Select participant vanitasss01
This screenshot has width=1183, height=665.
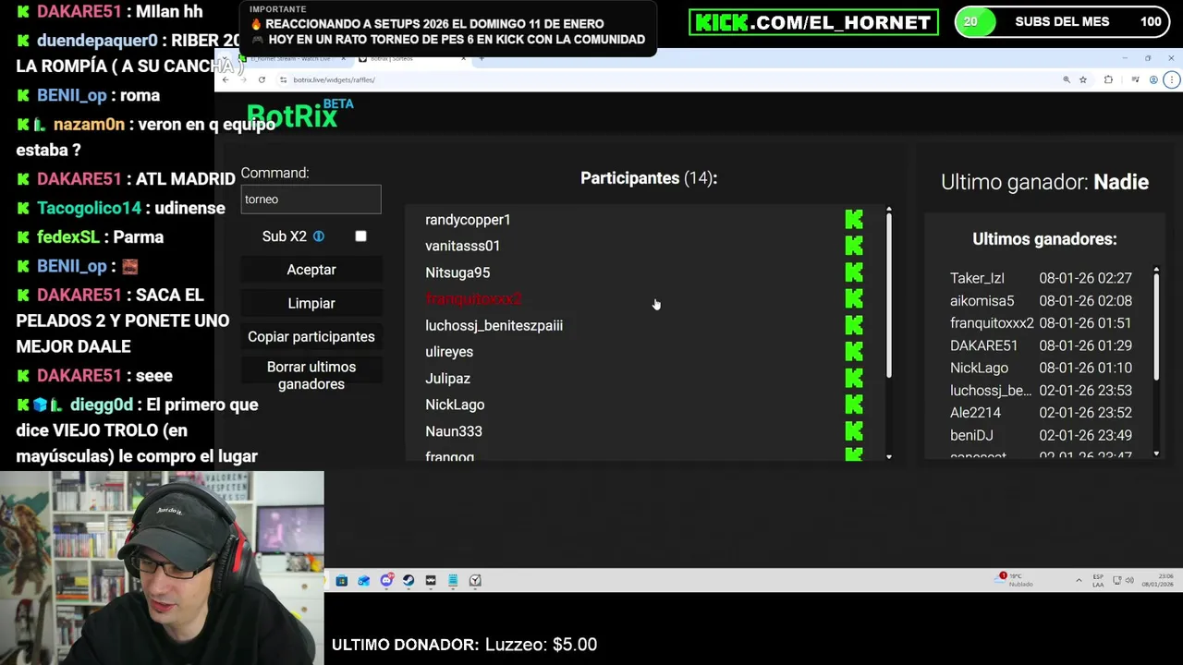[462, 246]
